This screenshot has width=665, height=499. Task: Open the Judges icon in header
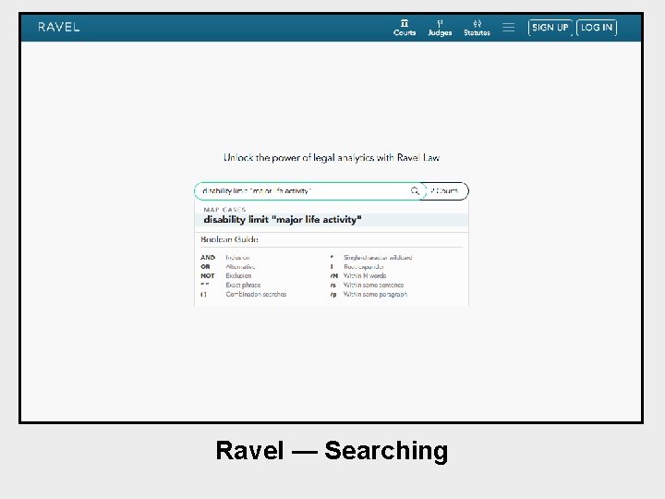[440, 28]
